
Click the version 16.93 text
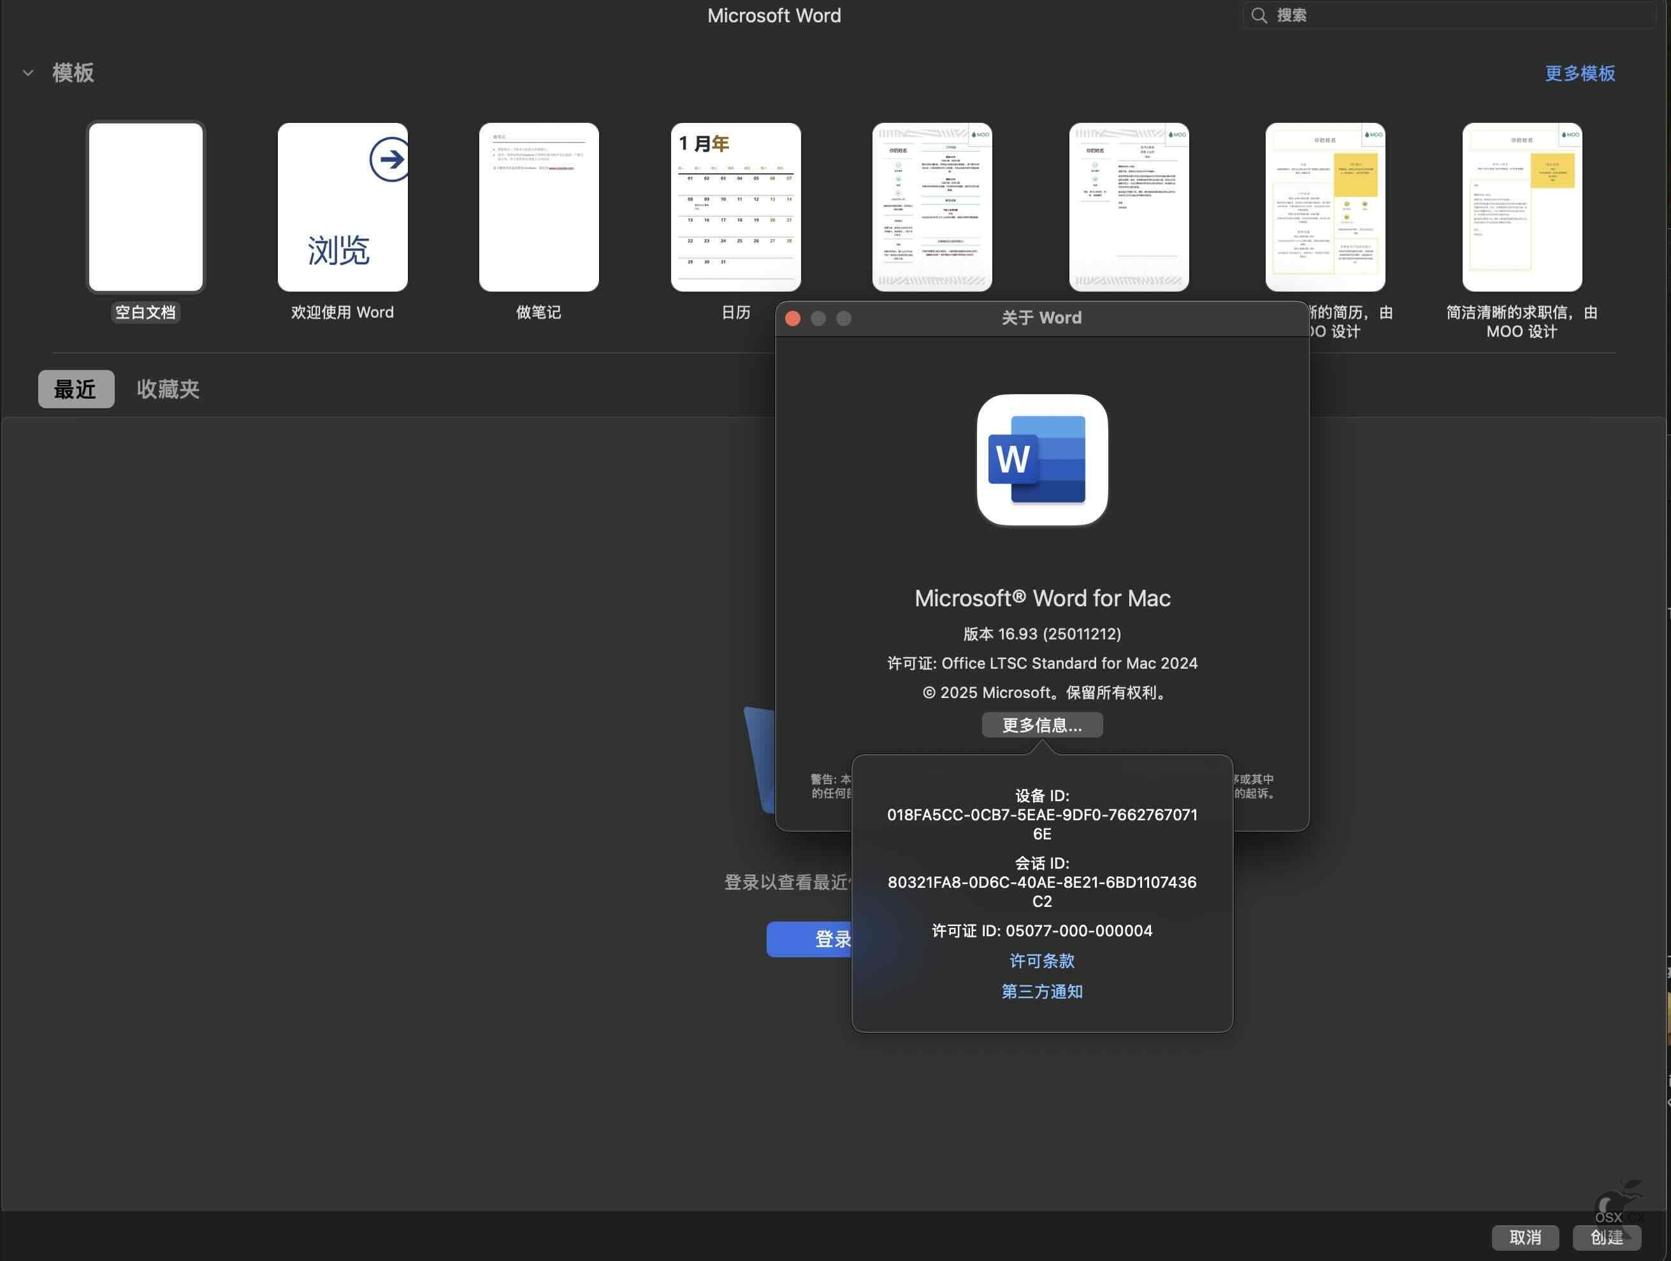click(x=1042, y=634)
